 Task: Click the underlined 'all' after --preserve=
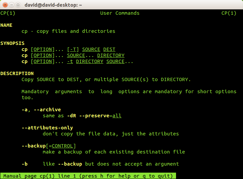[117, 116]
